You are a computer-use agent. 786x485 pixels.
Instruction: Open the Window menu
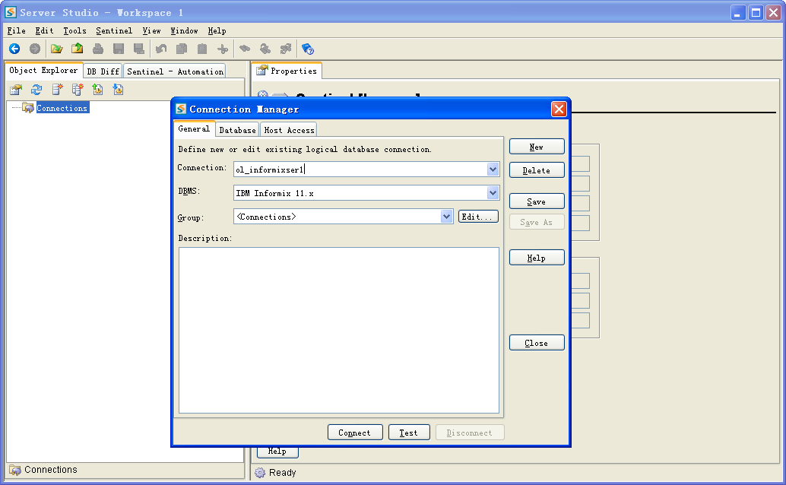(x=184, y=30)
